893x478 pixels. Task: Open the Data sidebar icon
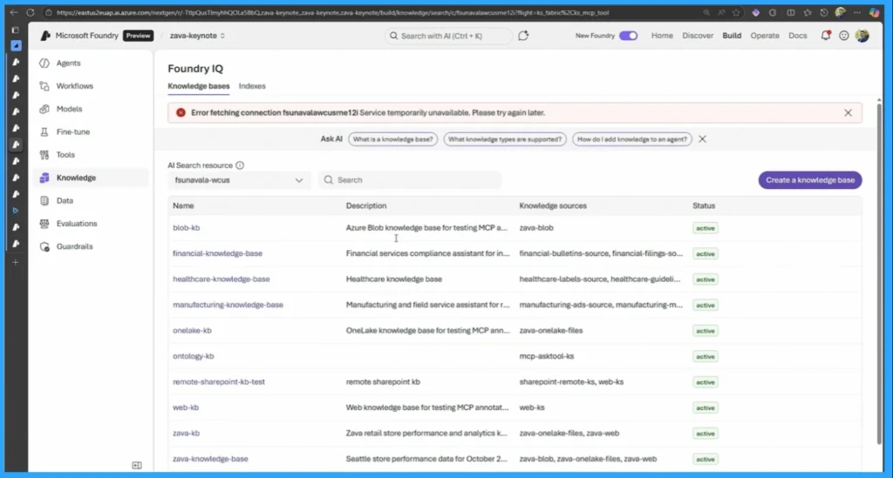tap(44, 200)
